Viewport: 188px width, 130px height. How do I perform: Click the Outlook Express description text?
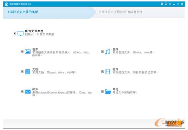62,94
